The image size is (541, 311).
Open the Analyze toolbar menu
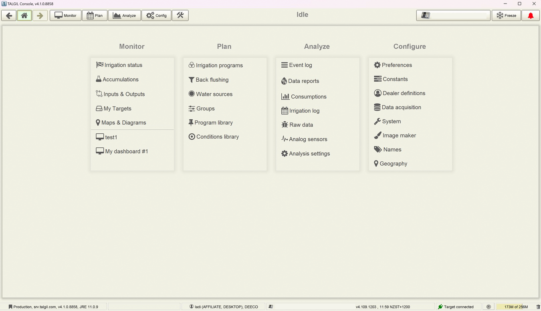coord(125,16)
